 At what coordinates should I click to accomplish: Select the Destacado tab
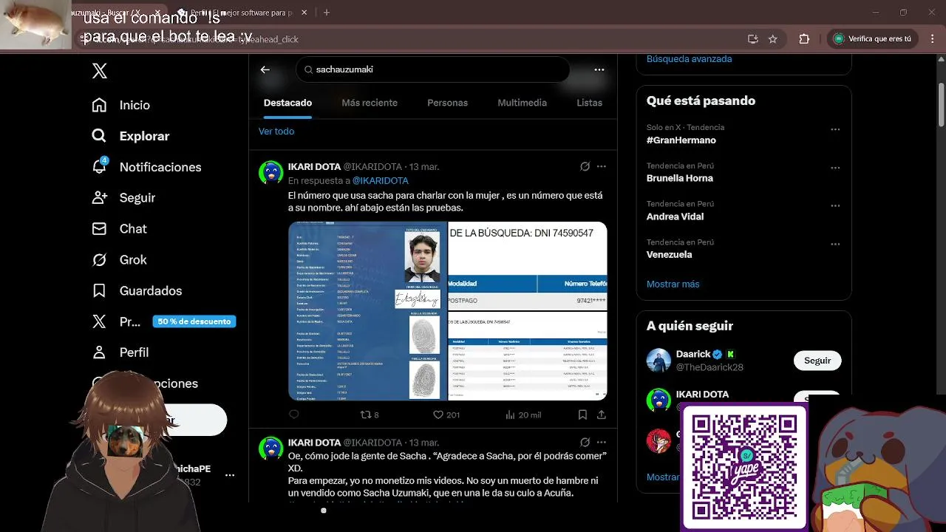(287, 103)
